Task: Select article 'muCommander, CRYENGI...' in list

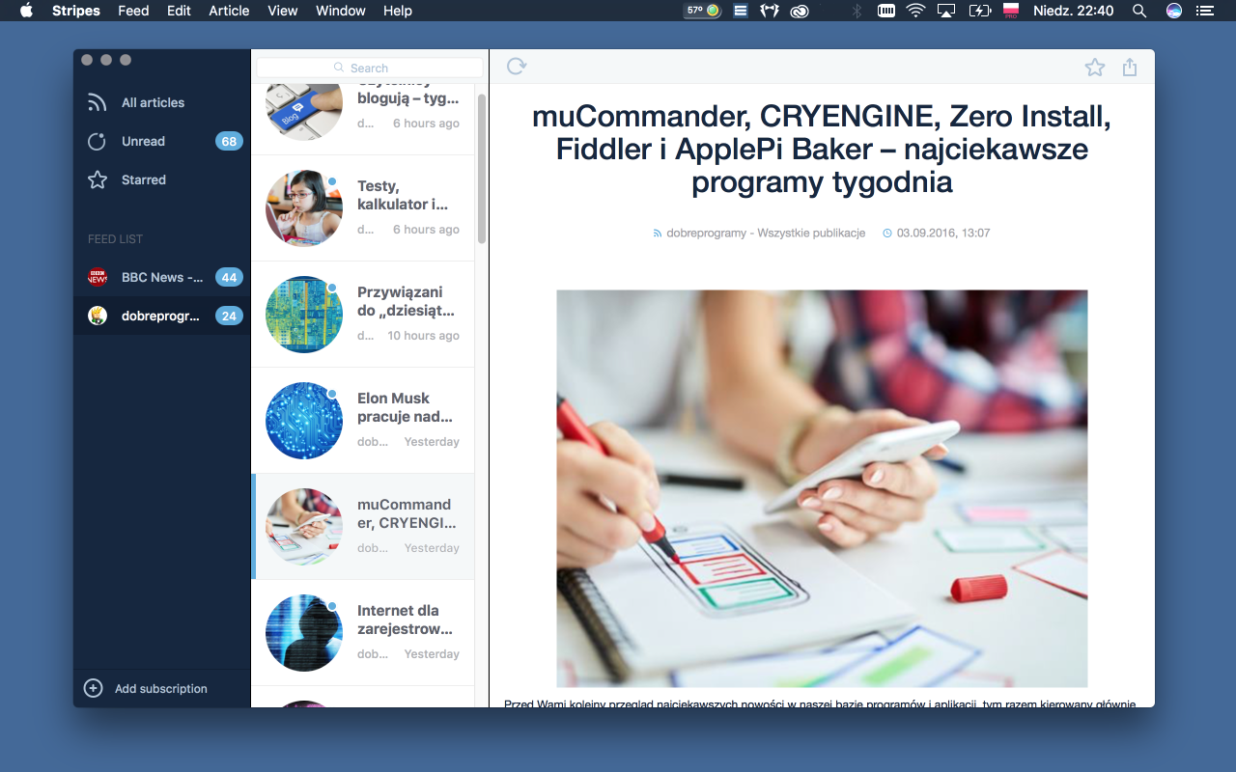Action: pyautogui.click(x=363, y=527)
